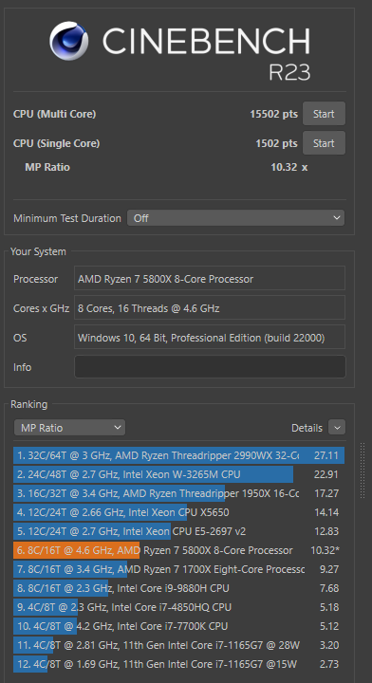Start the CPU Multi Core test

tap(324, 114)
